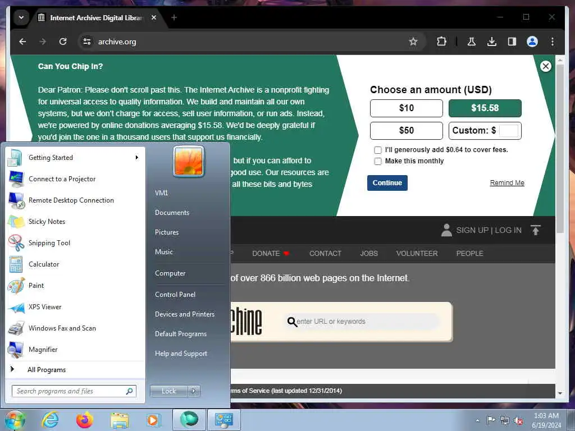Open Music in Start menu
Screen dimensions: 575x431
pyautogui.click(x=164, y=252)
